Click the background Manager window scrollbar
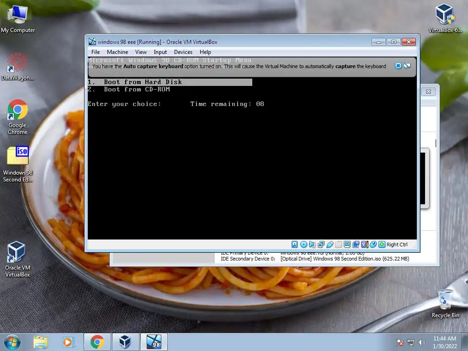 tap(436, 143)
